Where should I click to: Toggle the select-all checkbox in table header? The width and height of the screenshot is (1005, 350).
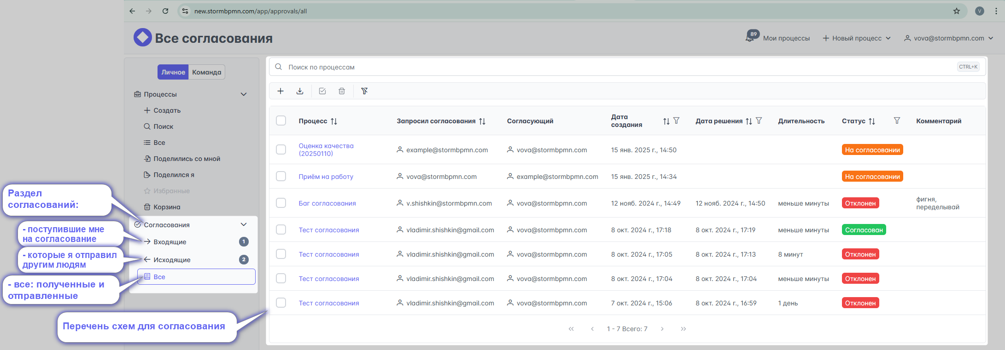[281, 120]
